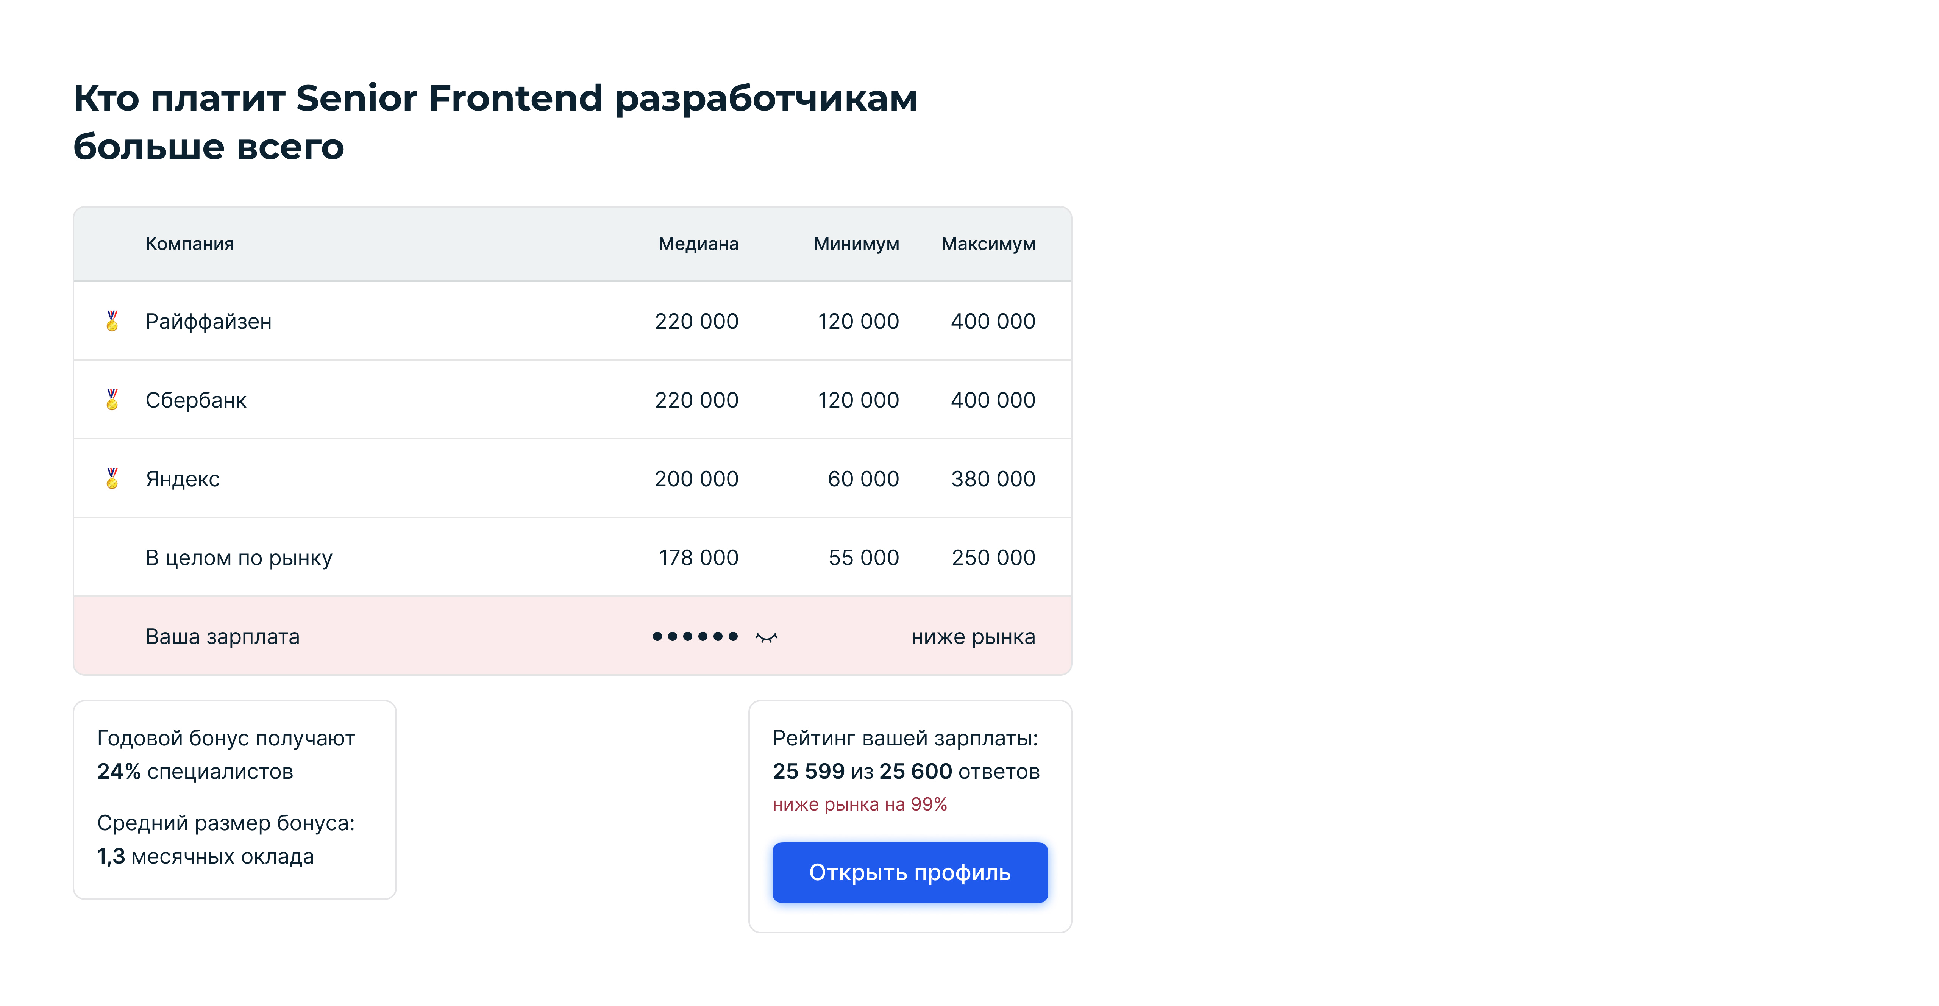Click the medal icon beside Сбербанк
Viewport: 1939px width, 1006px height.
[x=112, y=400]
